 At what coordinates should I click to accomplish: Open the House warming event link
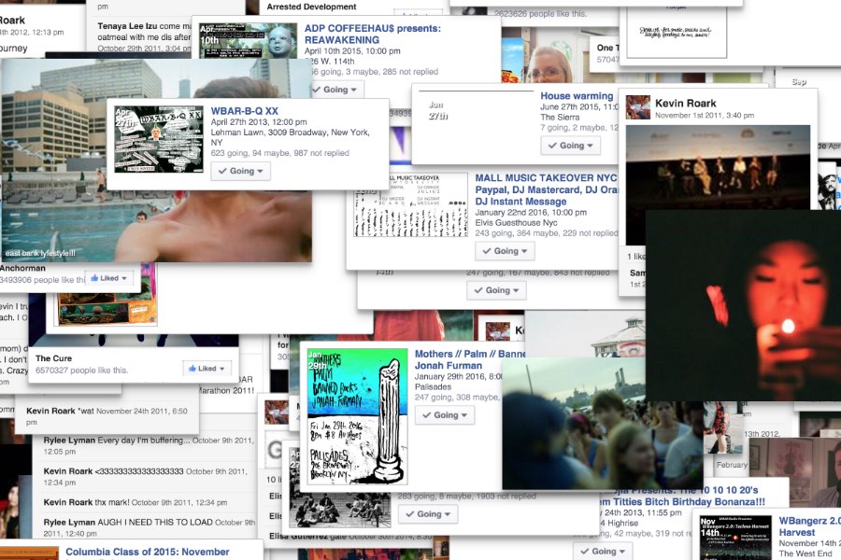pos(577,96)
